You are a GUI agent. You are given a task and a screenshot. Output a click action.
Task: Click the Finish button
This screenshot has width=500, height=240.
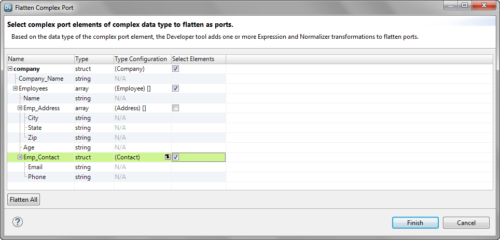coord(415,222)
